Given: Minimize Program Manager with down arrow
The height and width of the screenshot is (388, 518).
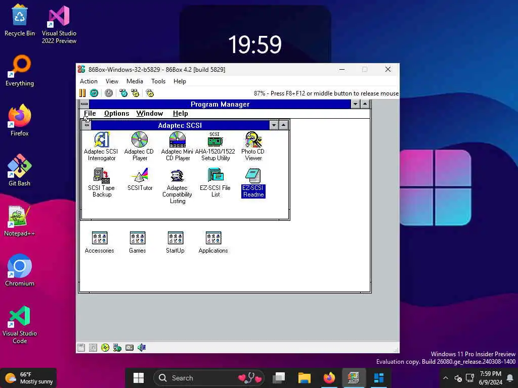Looking at the screenshot, I should pyautogui.click(x=356, y=104).
